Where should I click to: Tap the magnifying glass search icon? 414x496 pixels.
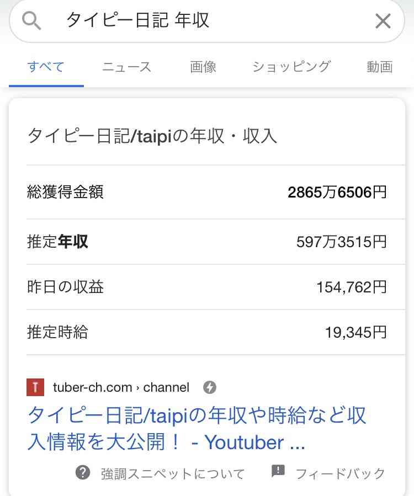click(31, 21)
